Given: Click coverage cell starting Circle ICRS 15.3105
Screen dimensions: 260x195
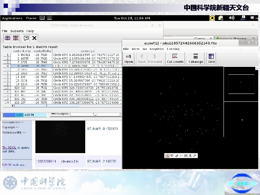Looking at the screenshot, I should point(87,81).
